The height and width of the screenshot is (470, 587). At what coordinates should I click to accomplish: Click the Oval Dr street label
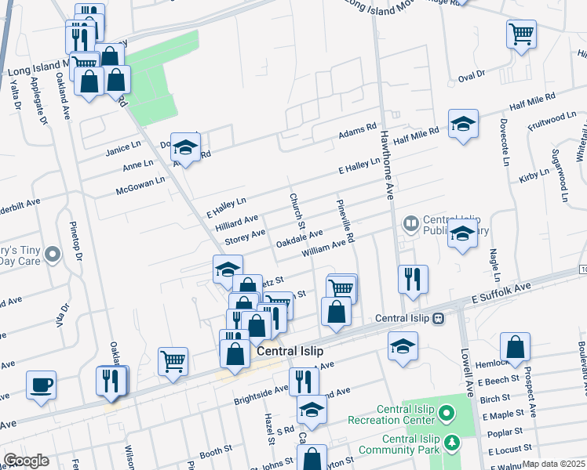pyautogui.click(x=472, y=76)
